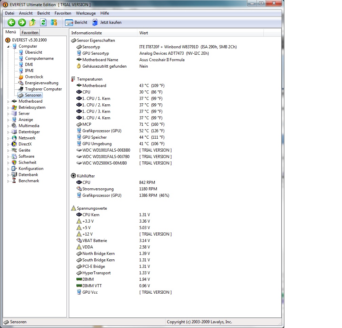Click the Konfiguration icon in the tree

[x=14, y=169]
